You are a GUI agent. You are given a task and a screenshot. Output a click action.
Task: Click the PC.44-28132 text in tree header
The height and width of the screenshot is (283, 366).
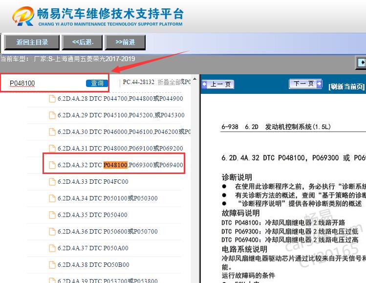[139, 82]
